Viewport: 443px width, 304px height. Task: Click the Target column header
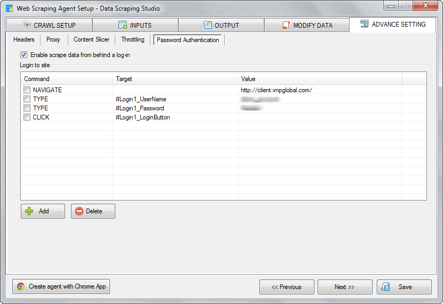click(x=175, y=79)
